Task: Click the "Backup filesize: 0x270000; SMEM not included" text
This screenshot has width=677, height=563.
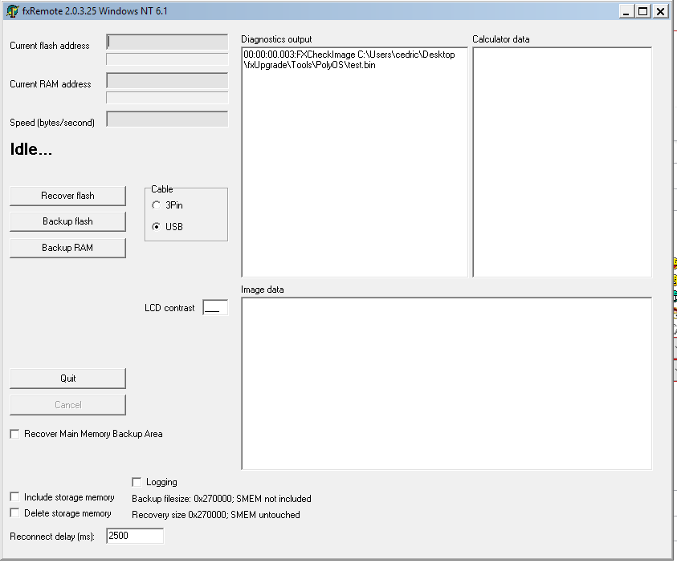Action: 222,499
